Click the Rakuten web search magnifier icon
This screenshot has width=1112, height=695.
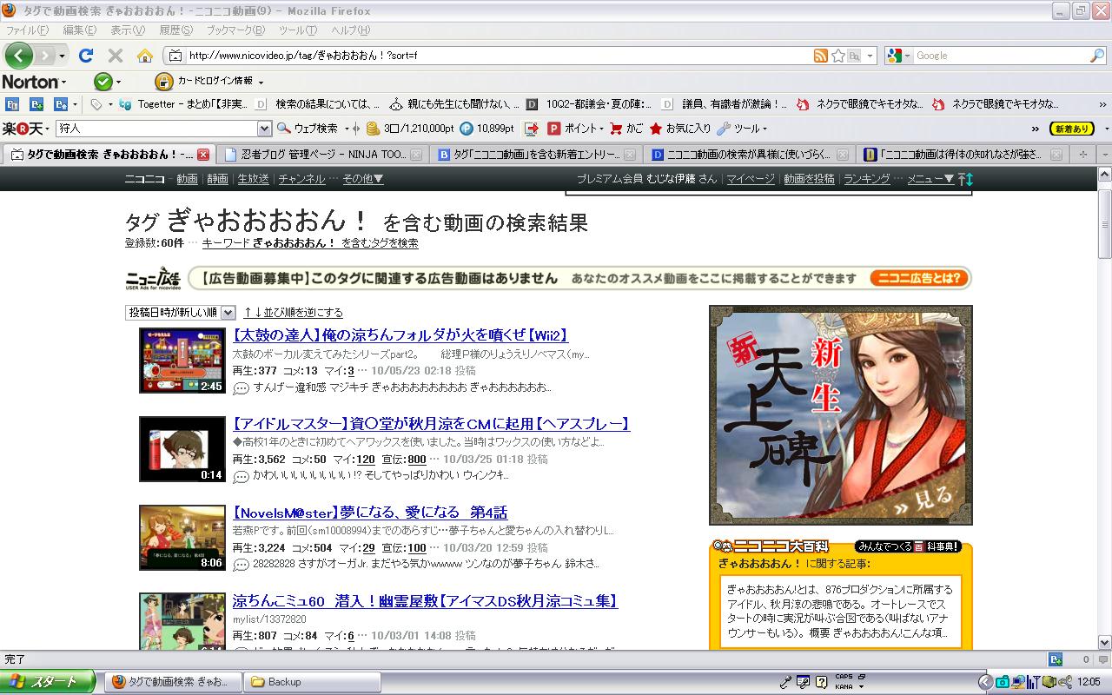283,129
